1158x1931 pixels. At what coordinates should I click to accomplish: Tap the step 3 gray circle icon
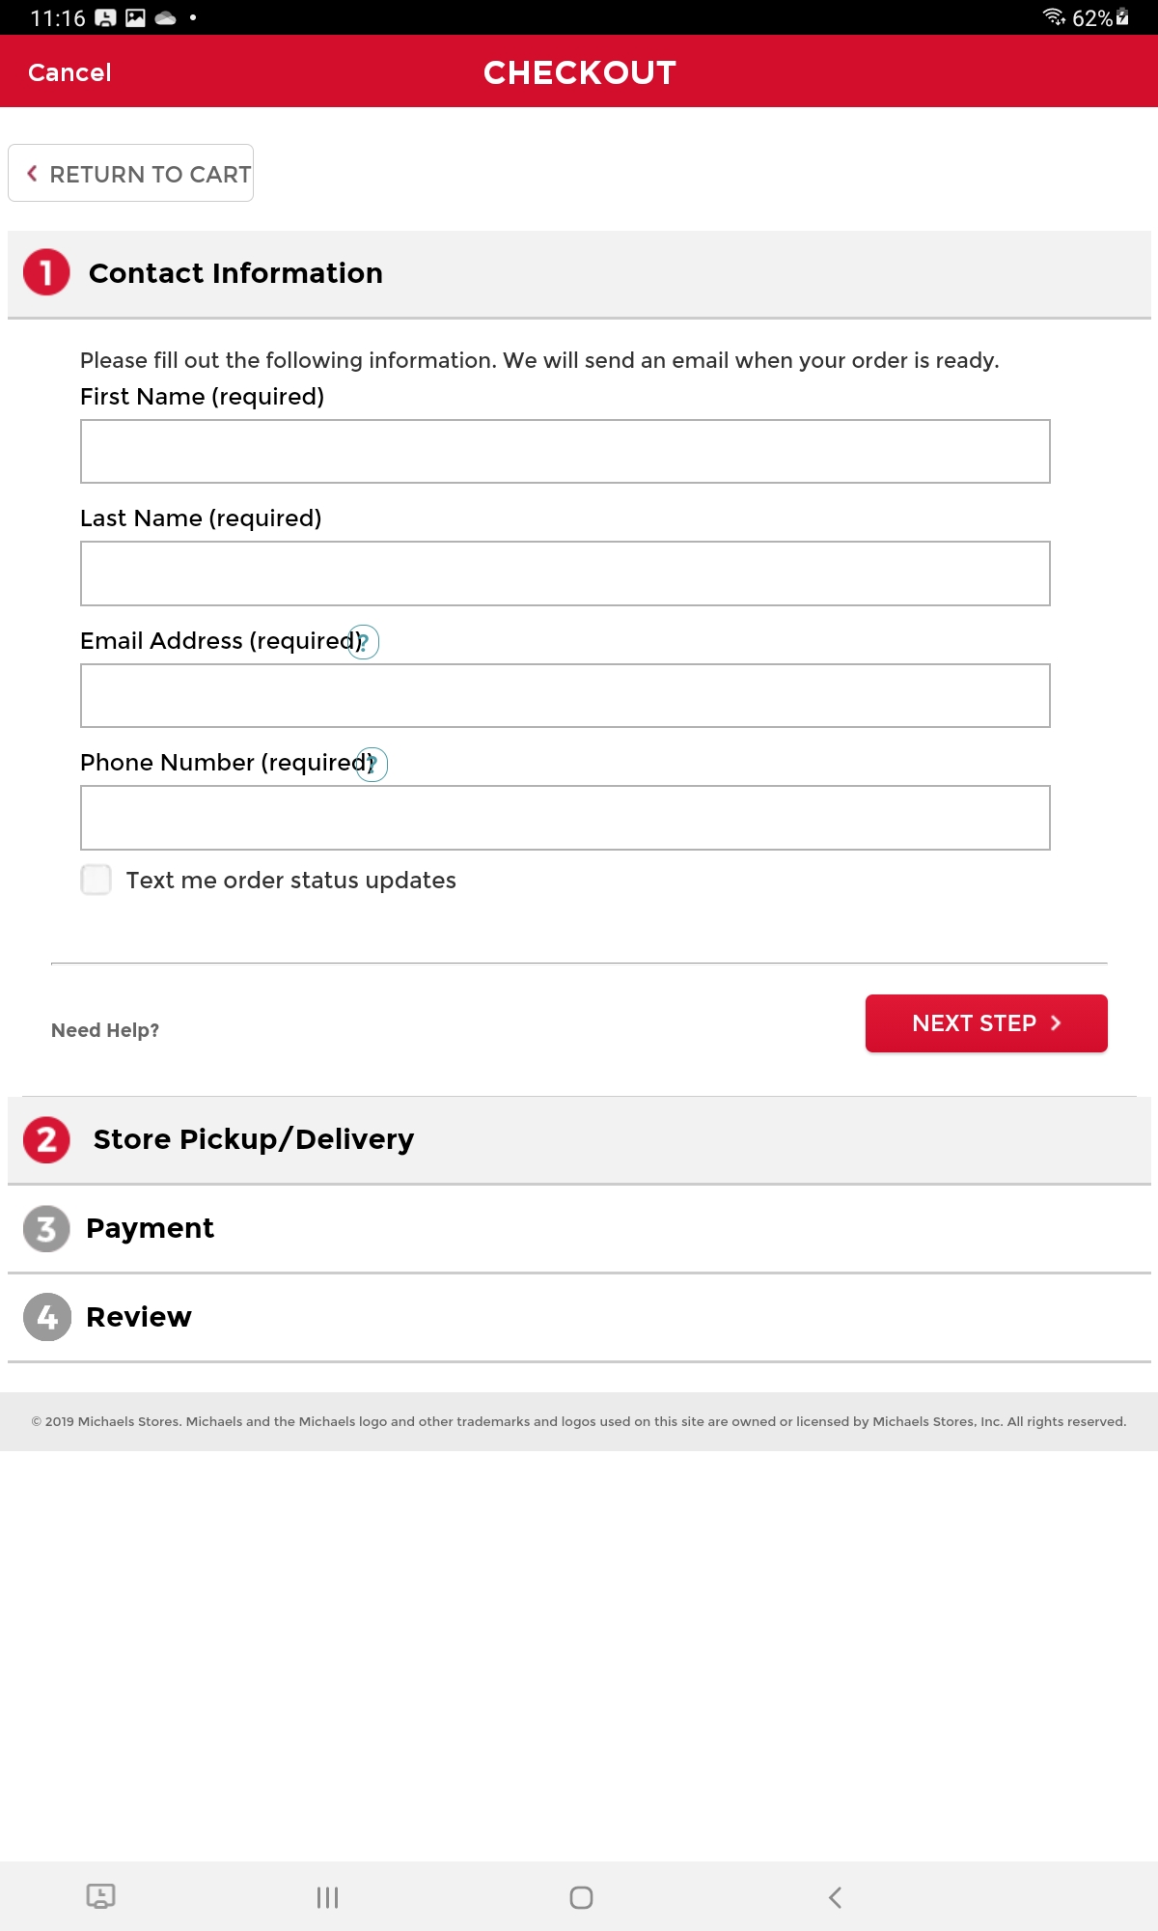[46, 1228]
